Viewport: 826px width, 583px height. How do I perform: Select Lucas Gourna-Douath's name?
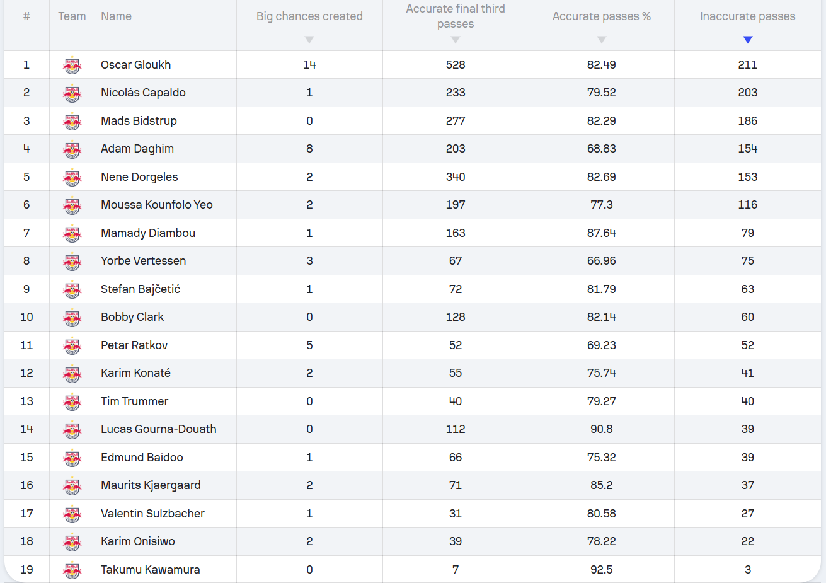(x=159, y=429)
